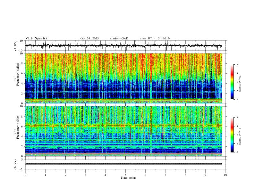Click "-6" on the ch.2 color scale

coord(236,143)
